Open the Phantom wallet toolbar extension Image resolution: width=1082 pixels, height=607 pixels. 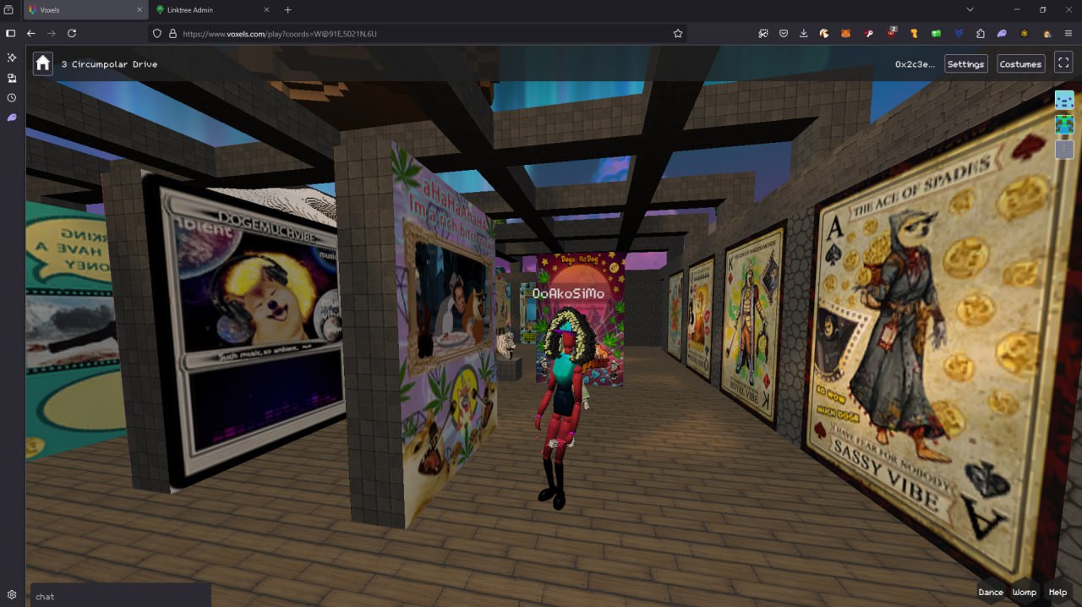coord(1002,34)
